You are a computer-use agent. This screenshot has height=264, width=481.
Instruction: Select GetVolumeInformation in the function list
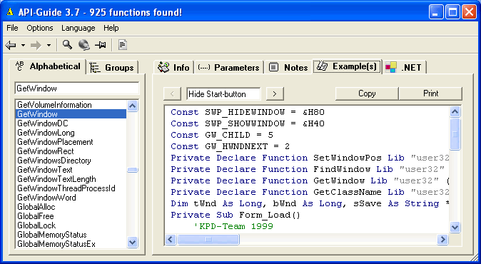[x=71, y=105]
